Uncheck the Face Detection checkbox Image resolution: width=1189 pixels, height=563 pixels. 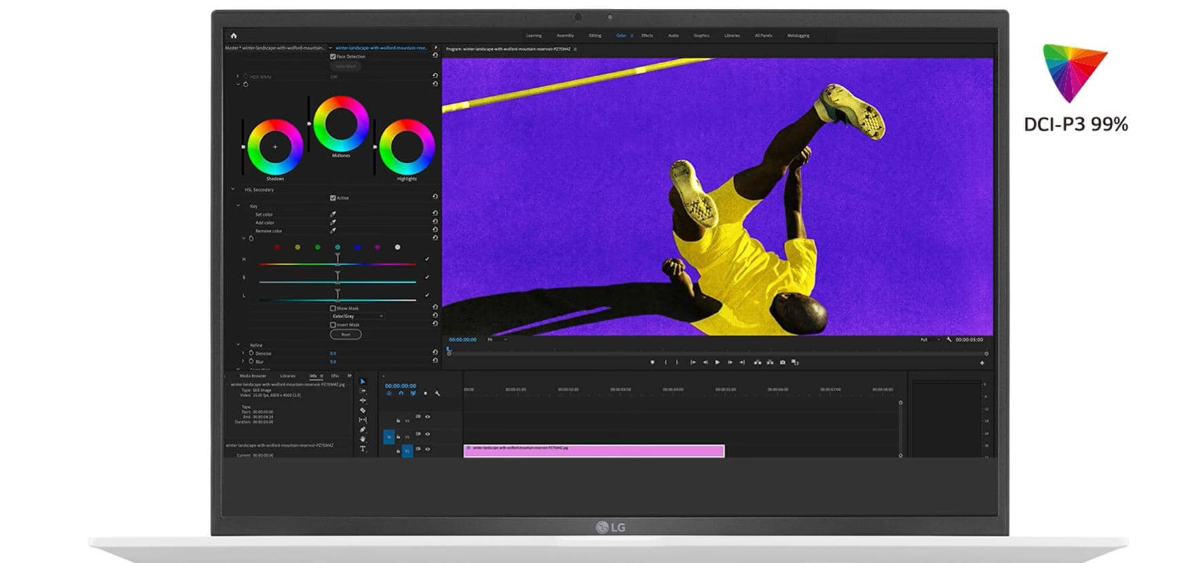pos(333,56)
